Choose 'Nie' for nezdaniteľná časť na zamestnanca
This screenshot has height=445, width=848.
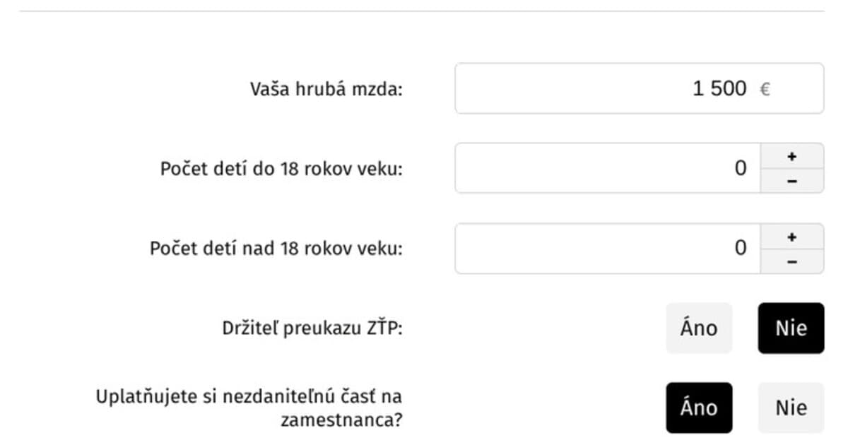(791, 407)
